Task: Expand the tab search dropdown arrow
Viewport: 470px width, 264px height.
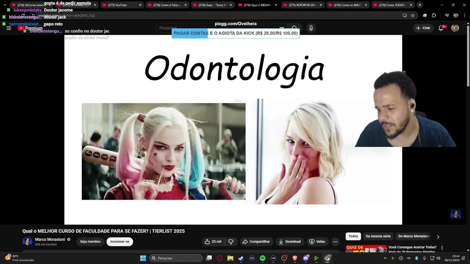Action: 4,5
